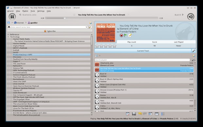203x127 pixels.
Task: Select Smoove Groove (Preview Part 1) track
Action: 144,91
